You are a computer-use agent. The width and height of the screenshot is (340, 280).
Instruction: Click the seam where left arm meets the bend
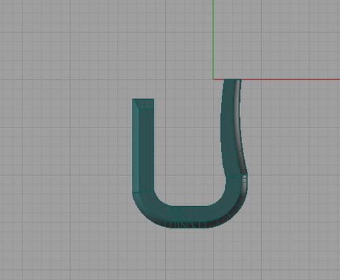143,193
